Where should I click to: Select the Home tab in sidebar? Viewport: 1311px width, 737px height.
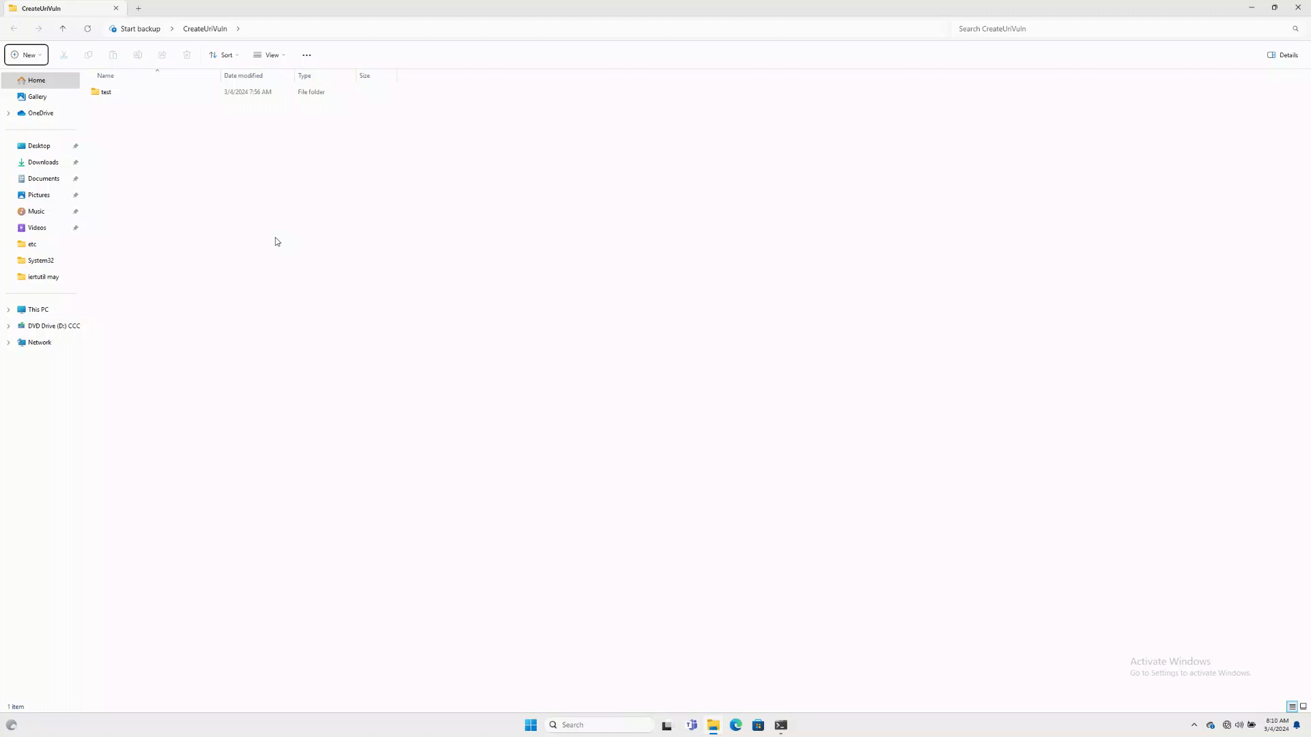(37, 80)
